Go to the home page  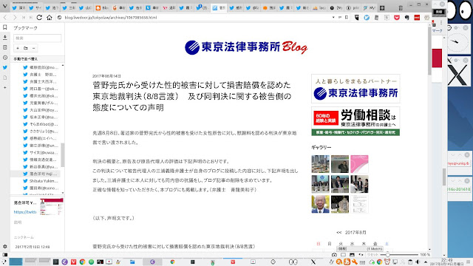(x=50, y=18)
